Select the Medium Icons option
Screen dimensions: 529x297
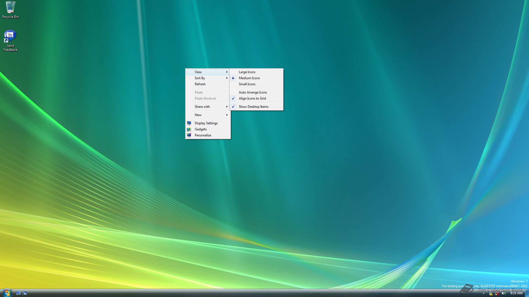point(256,78)
